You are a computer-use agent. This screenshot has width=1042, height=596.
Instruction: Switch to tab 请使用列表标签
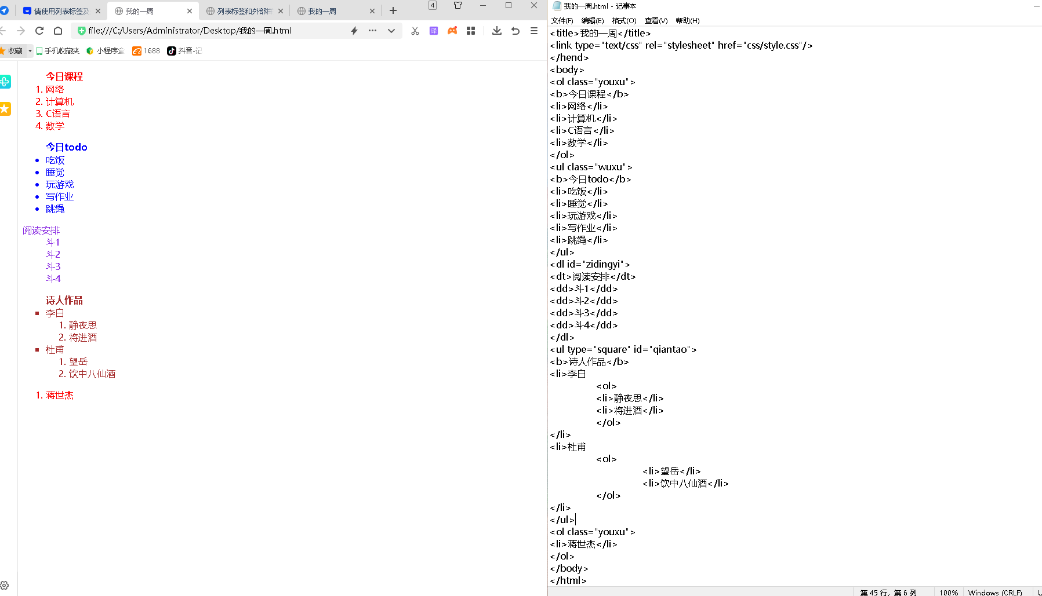(61, 11)
